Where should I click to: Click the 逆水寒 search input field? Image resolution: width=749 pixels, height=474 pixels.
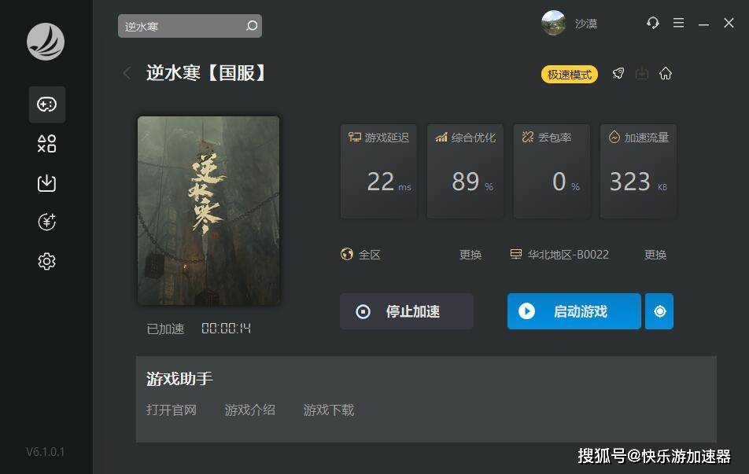(182, 26)
